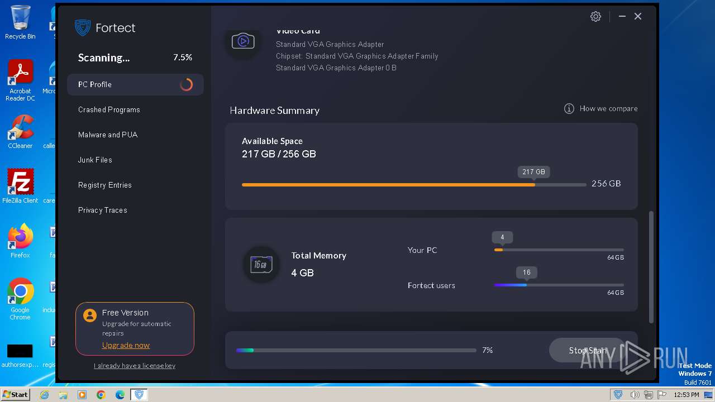This screenshot has width=715, height=402.
Task: Open Windows Explorer folder on taskbar
Action: [x=63, y=395]
